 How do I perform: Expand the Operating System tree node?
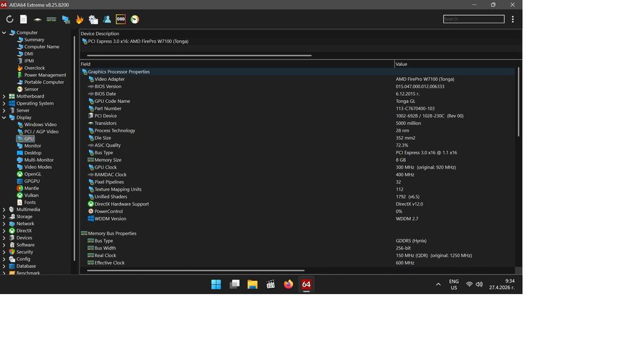(x=4, y=103)
